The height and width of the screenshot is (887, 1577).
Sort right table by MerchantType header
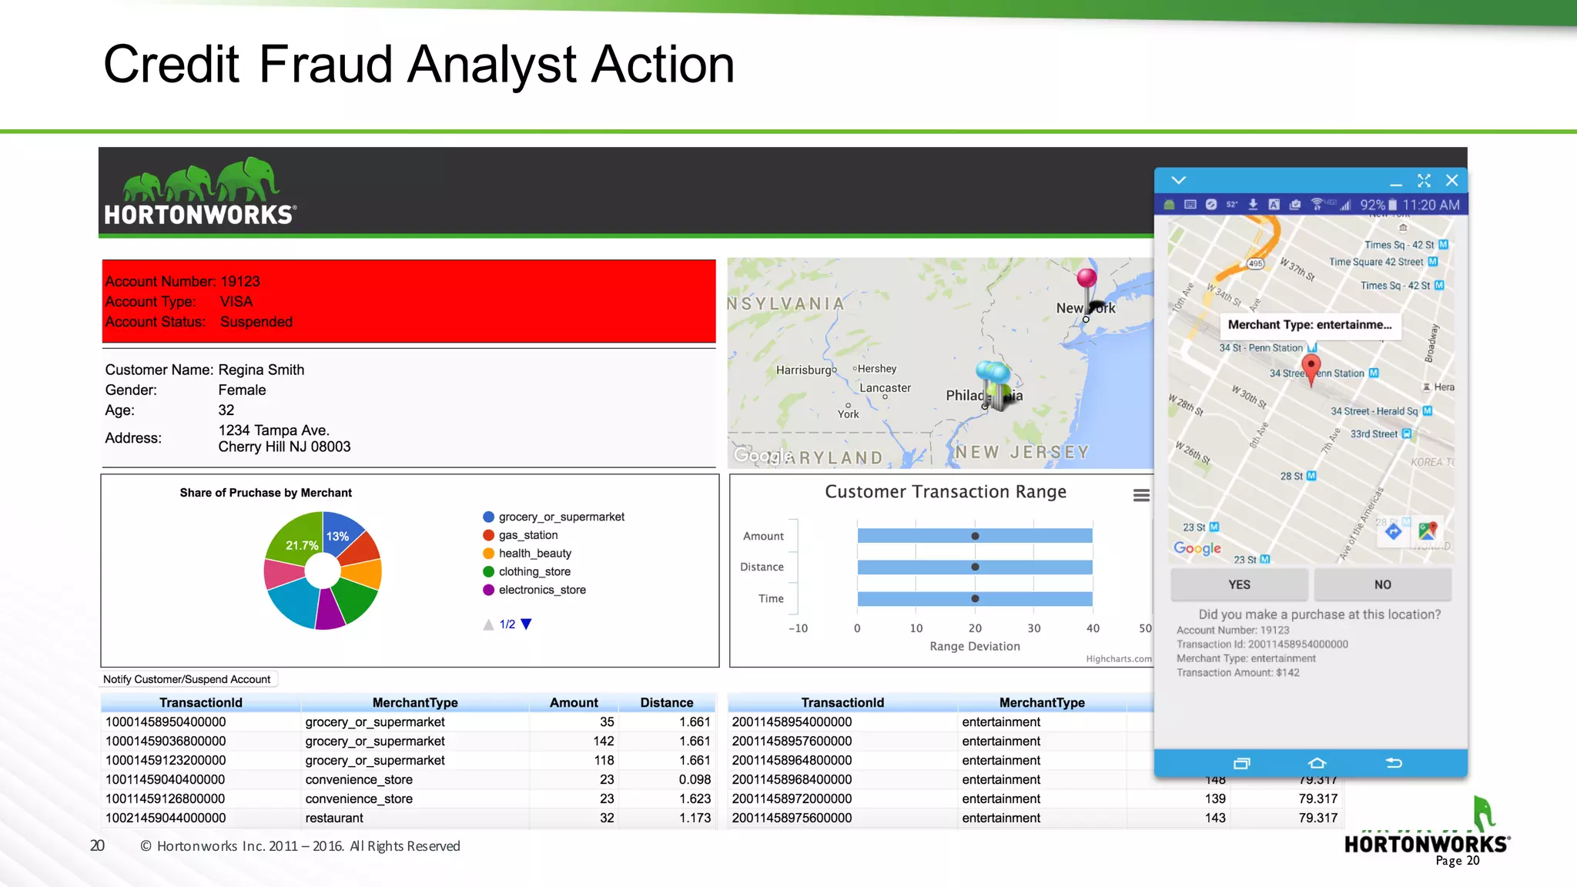pyautogui.click(x=1042, y=702)
